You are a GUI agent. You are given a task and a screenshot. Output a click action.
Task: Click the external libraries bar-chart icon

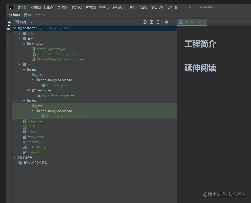20,157
